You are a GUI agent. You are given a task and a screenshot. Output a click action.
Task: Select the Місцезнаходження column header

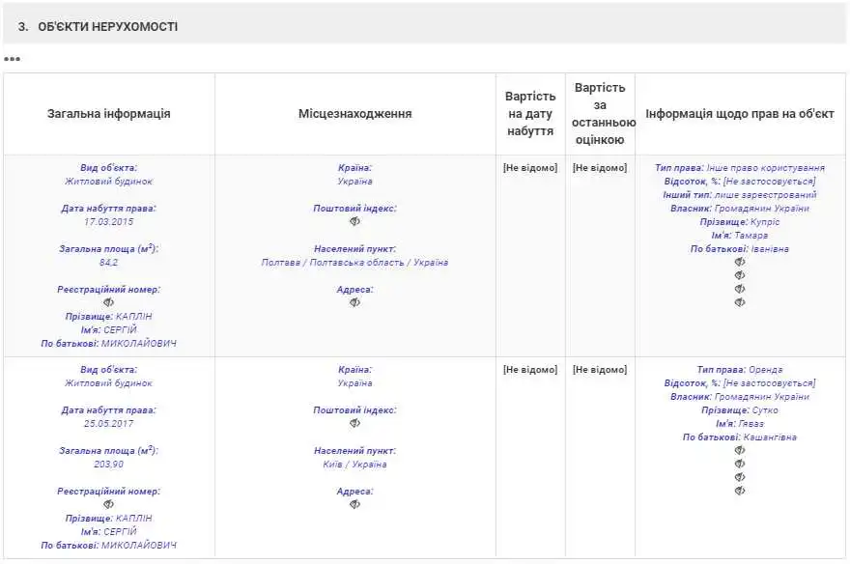pos(354,114)
